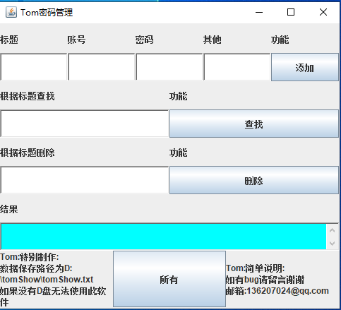The height and width of the screenshot is (310, 341).
Task: Click the results scrollbar up arrow
Action: click(x=333, y=230)
